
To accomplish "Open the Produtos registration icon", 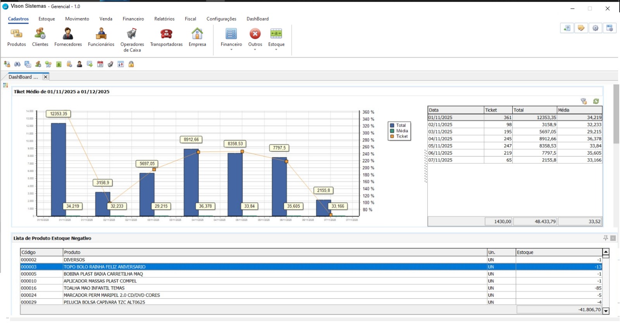I will pos(17,34).
